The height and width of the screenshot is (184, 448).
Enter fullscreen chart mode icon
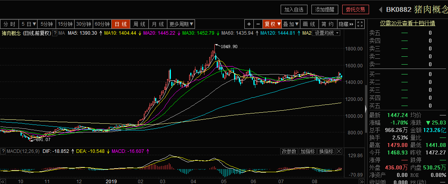pos(360,24)
